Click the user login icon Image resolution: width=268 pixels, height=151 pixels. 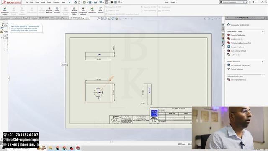250,2
